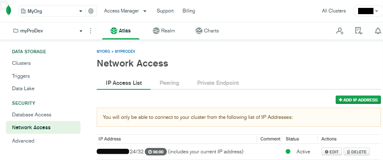383x160 pixels.
Task: Click the Add IP Address button
Action: (358, 100)
